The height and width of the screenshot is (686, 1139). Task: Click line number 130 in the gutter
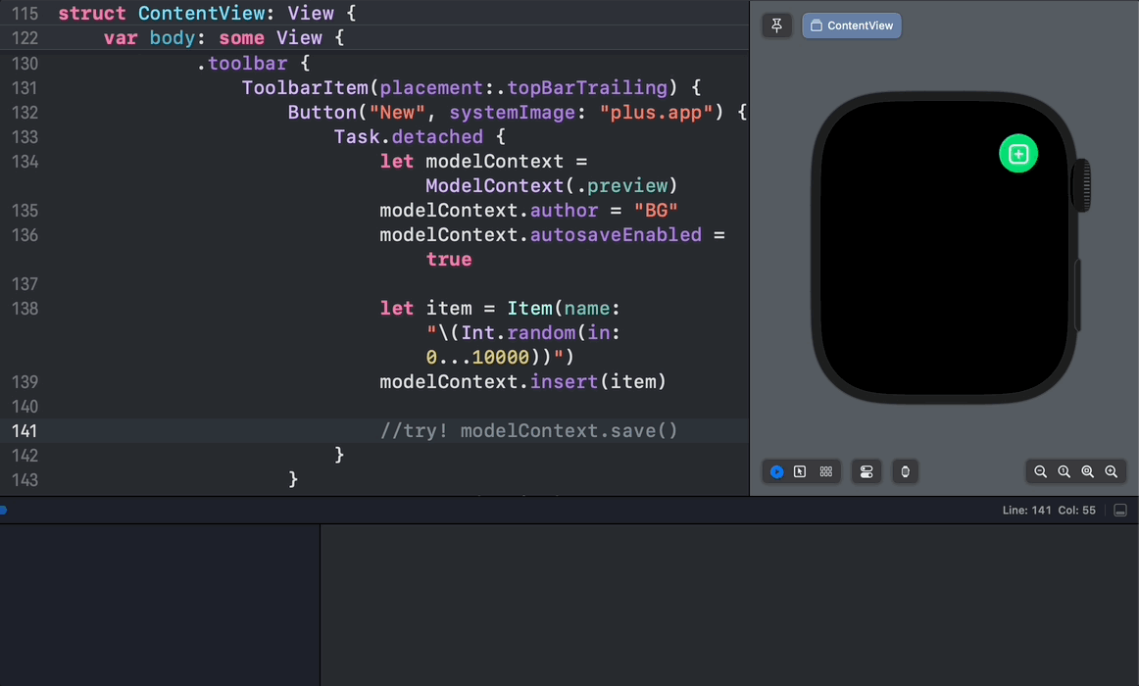pyautogui.click(x=25, y=63)
